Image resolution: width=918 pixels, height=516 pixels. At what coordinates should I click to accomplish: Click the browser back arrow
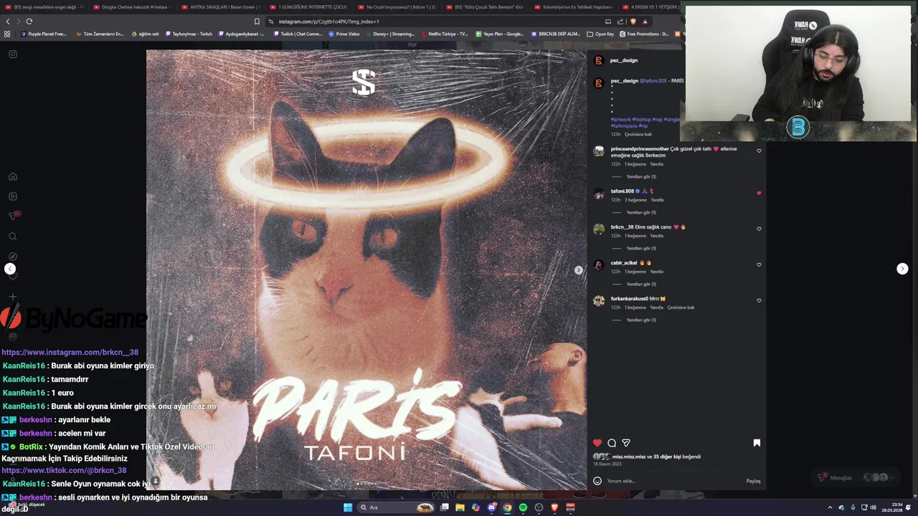click(x=8, y=21)
